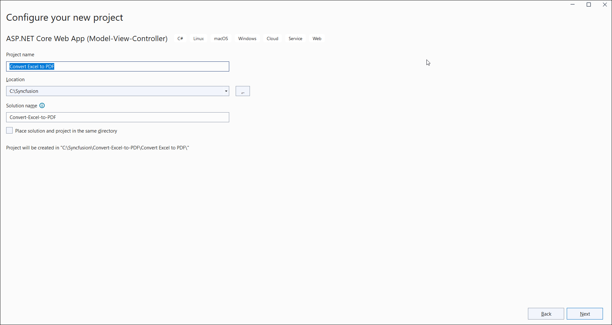
Task: Minimize the project configuration window
Action: pos(573,5)
